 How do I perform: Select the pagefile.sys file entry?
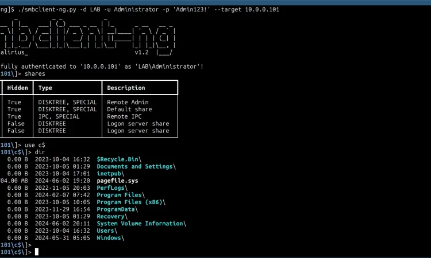pyautogui.click(x=117, y=181)
